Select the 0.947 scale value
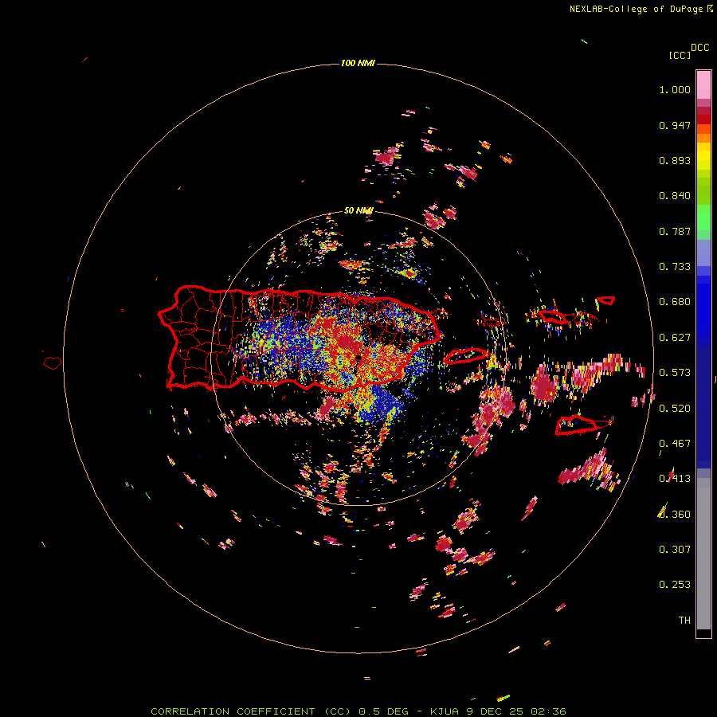This screenshot has height=717, width=717. [675, 125]
